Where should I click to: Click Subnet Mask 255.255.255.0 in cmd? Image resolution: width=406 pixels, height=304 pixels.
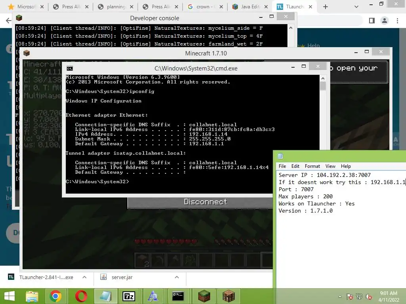click(x=153, y=139)
